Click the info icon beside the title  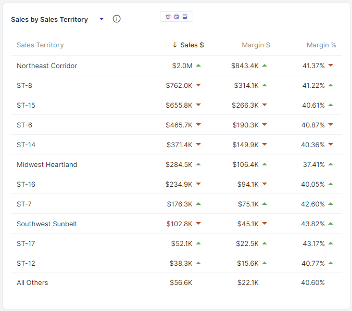tap(117, 19)
